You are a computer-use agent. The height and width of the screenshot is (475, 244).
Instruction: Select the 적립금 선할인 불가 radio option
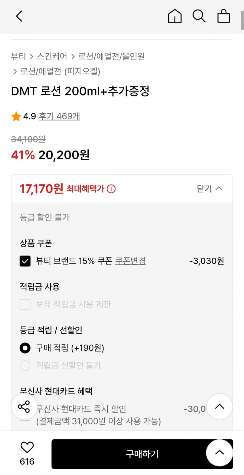[x=25, y=365]
